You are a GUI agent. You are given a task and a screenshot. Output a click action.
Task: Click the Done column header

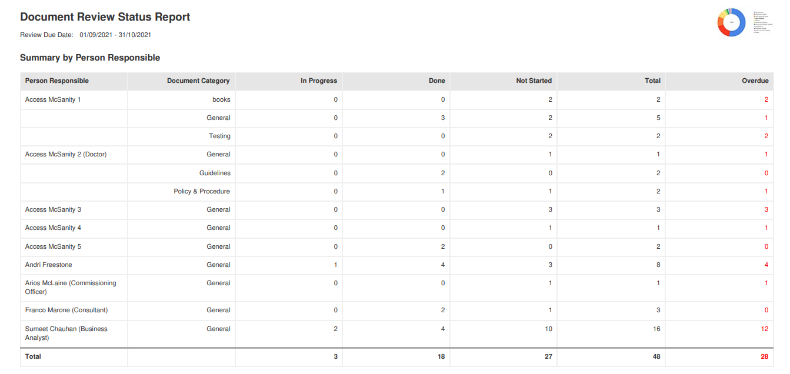[437, 81]
